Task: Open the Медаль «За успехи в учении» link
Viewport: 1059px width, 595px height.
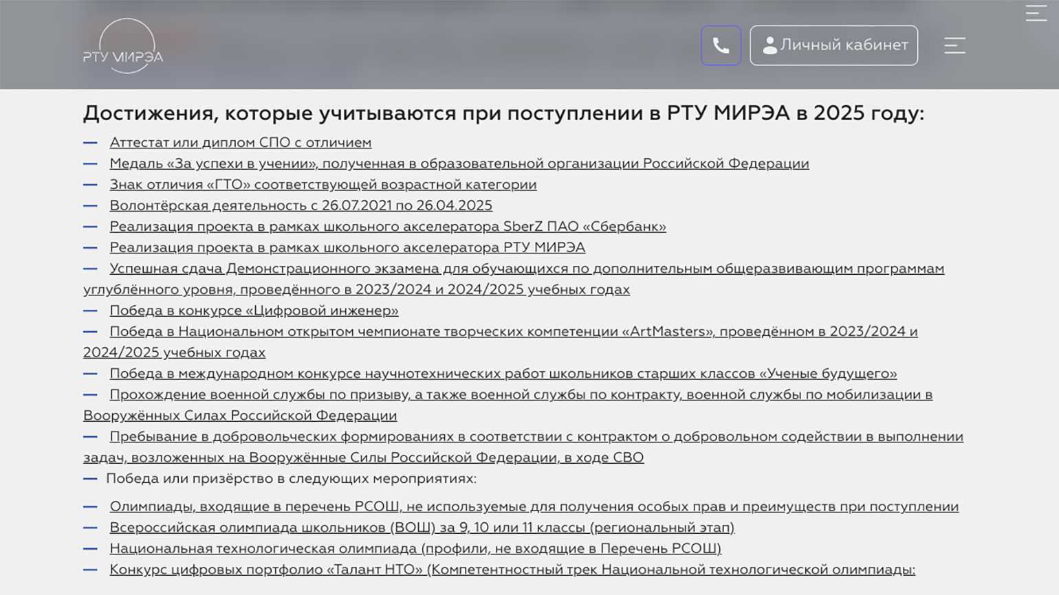Action: point(459,164)
